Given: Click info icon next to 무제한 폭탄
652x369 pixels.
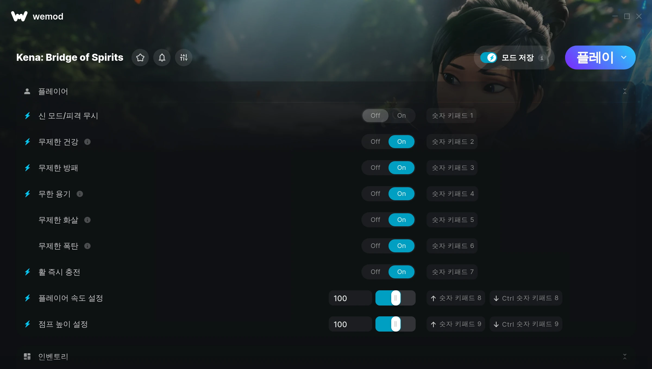Looking at the screenshot, I should tap(87, 246).
